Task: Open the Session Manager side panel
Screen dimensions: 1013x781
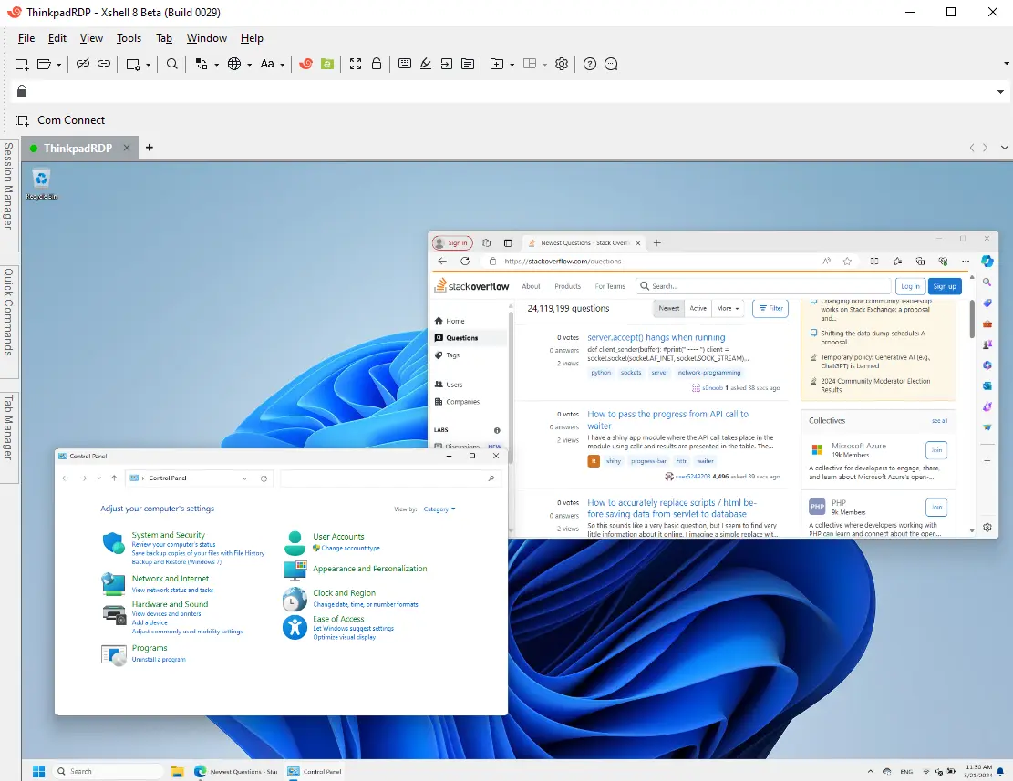Action: pos(8,186)
